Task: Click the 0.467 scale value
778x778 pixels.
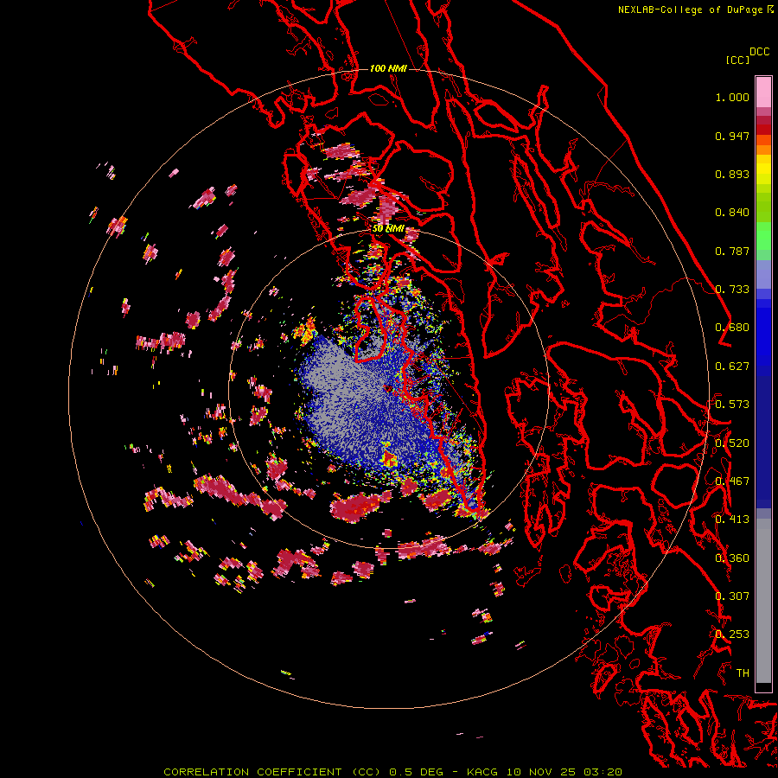Action: tap(732, 481)
